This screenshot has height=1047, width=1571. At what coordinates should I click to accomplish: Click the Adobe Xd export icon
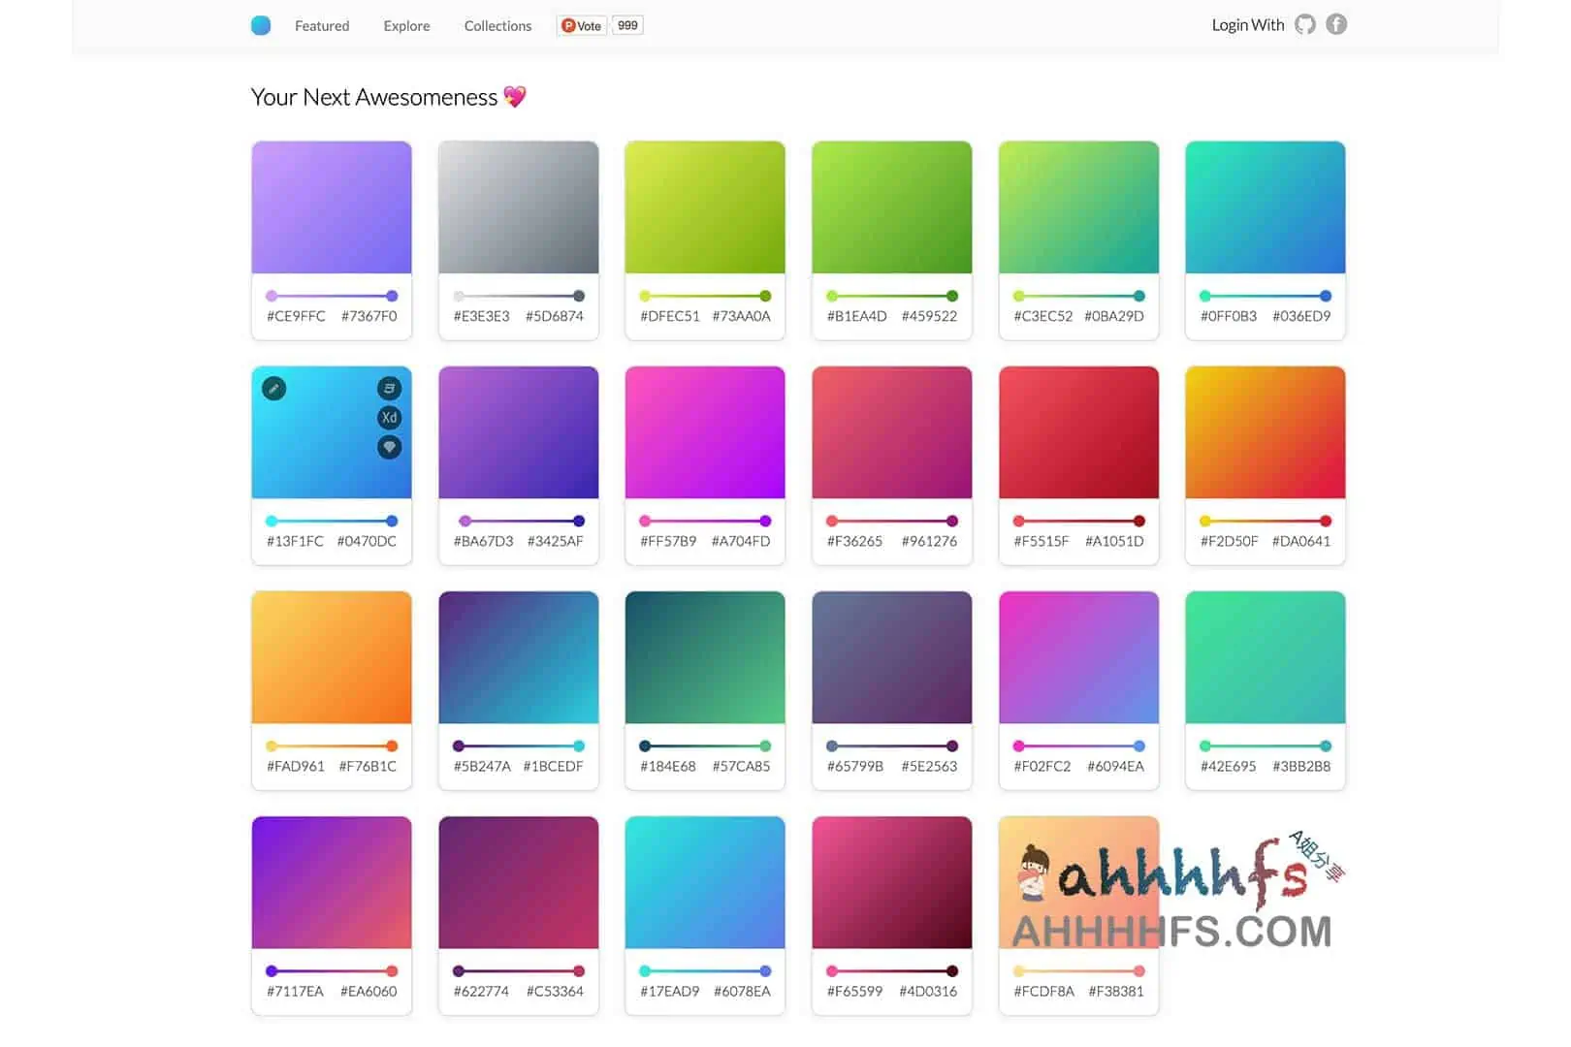pos(389,418)
